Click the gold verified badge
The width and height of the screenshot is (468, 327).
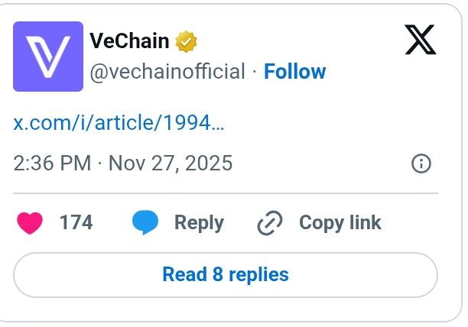[187, 41]
